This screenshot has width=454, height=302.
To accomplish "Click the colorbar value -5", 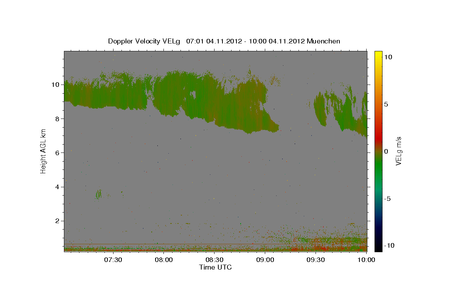I will point(388,199).
